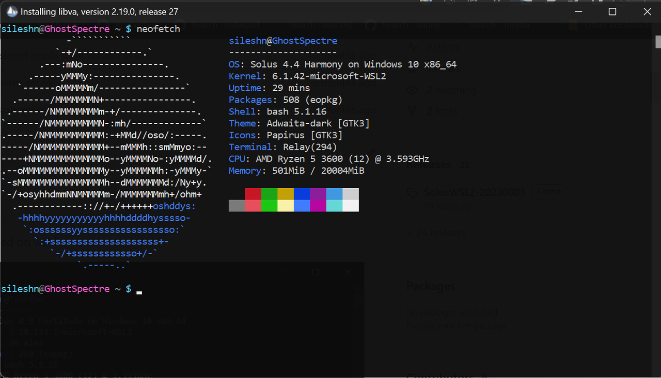Click the magenta color block
This screenshot has width=661, height=378.
[318, 206]
